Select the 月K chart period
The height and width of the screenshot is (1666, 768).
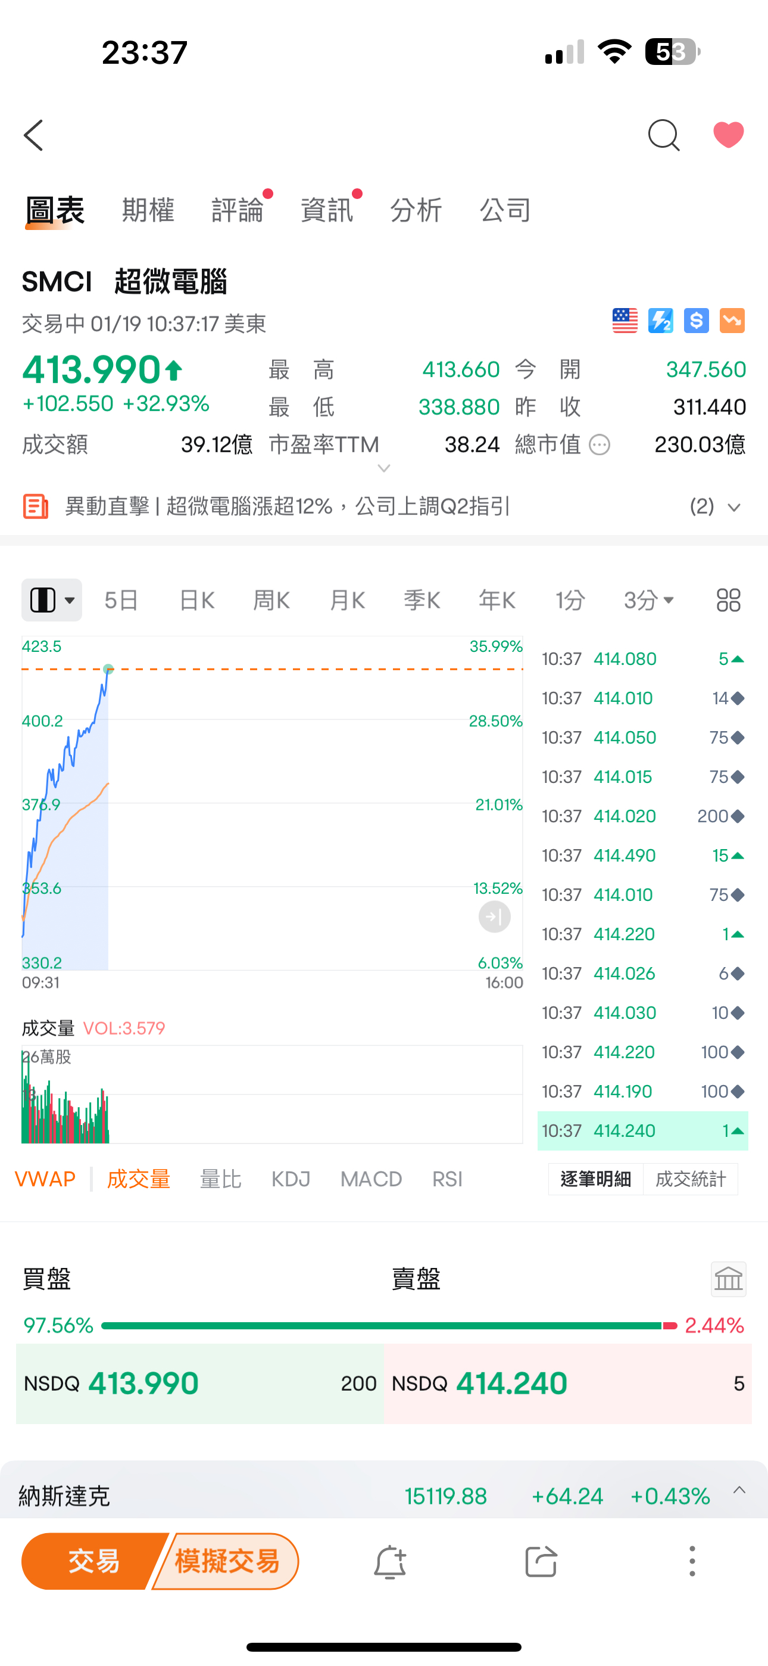tap(347, 600)
